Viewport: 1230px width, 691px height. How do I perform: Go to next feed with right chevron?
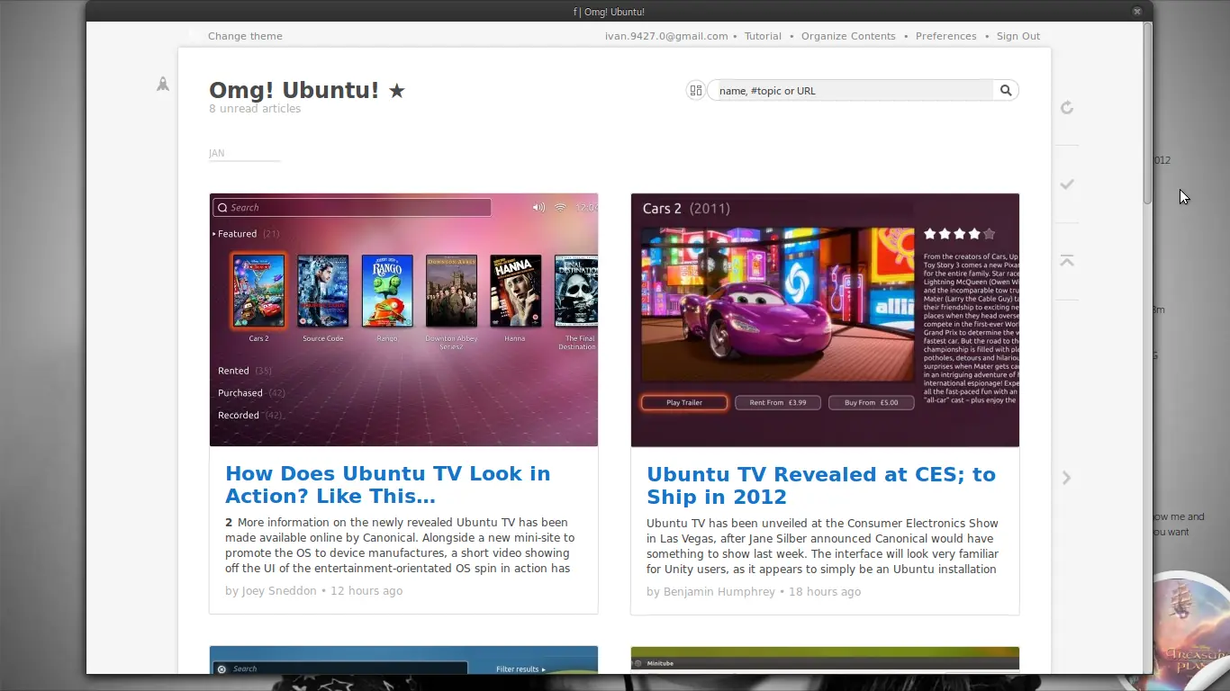point(1067,478)
